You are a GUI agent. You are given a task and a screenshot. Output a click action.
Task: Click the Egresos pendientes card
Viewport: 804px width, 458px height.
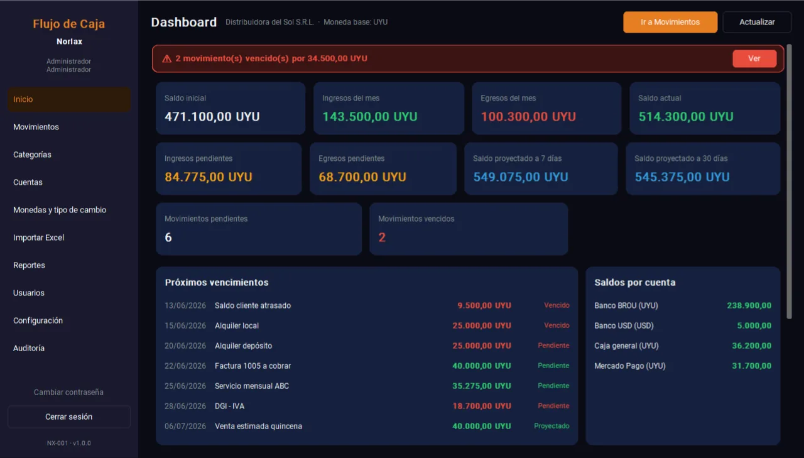pos(383,168)
